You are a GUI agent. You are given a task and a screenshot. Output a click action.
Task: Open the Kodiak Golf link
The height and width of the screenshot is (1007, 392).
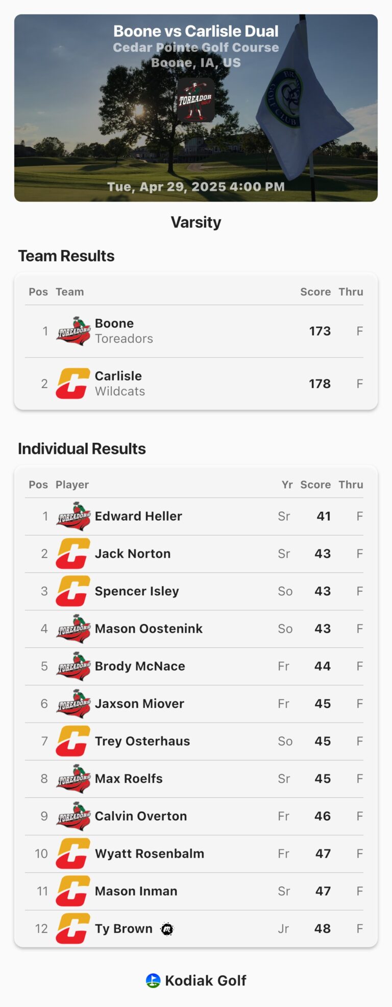click(x=205, y=980)
